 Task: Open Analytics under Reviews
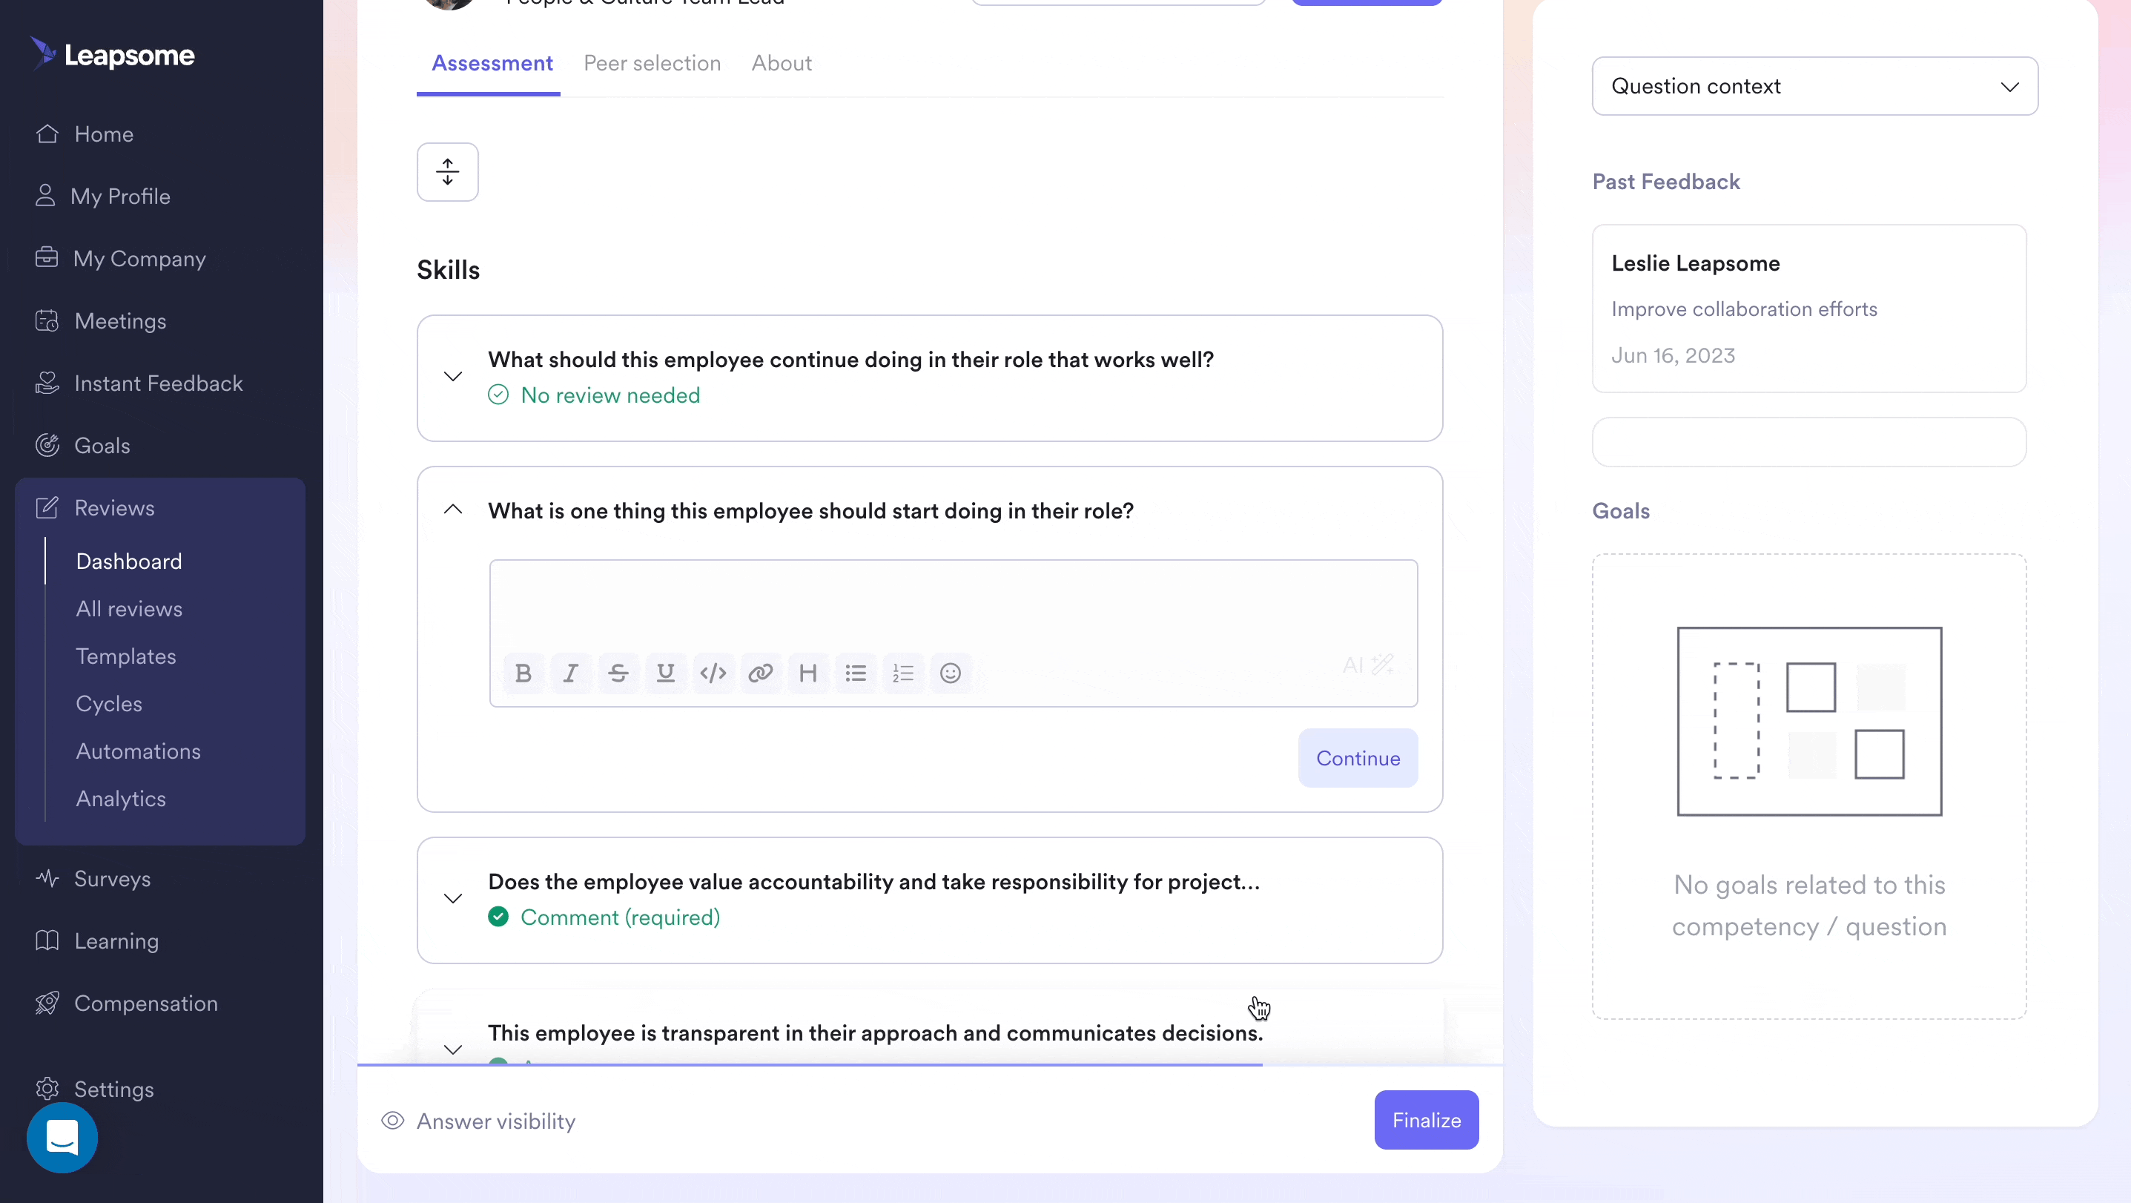click(x=121, y=798)
